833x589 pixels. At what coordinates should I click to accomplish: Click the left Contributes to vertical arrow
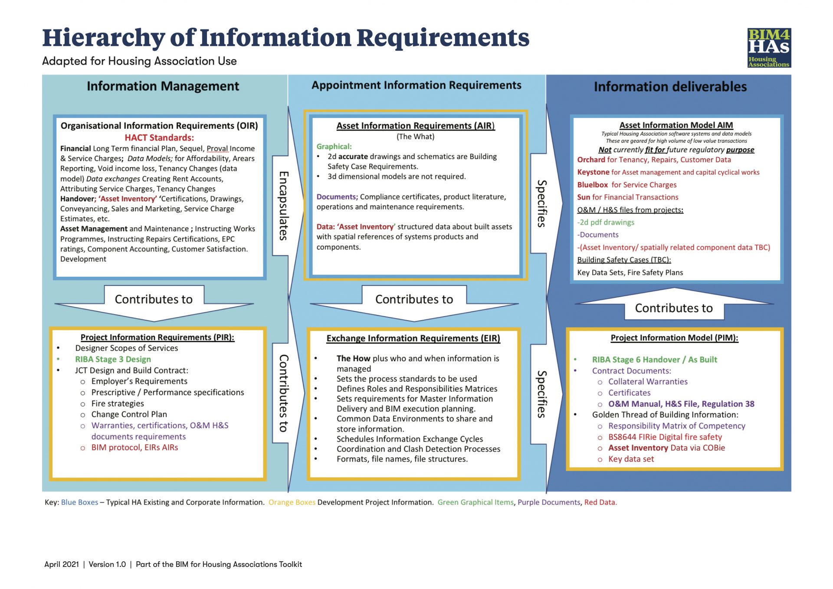tap(283, 393)
